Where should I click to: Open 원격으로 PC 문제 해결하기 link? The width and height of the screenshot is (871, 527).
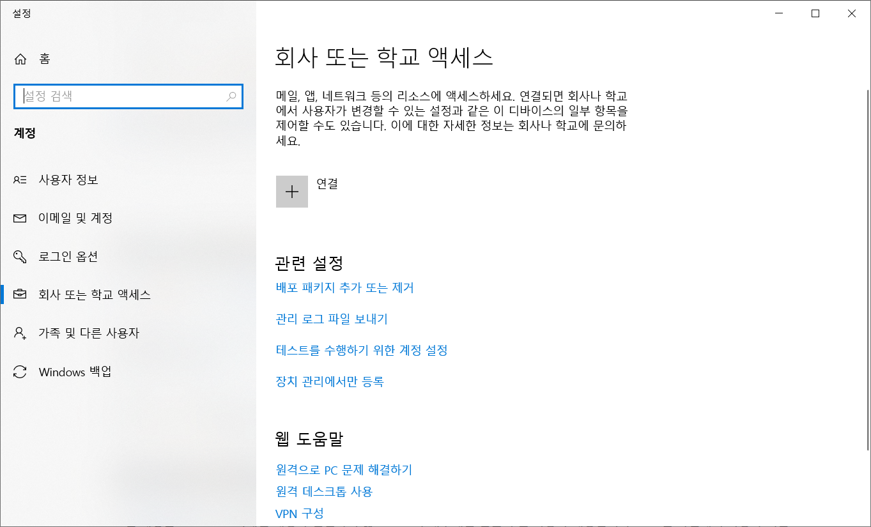[x=344, y=470]
